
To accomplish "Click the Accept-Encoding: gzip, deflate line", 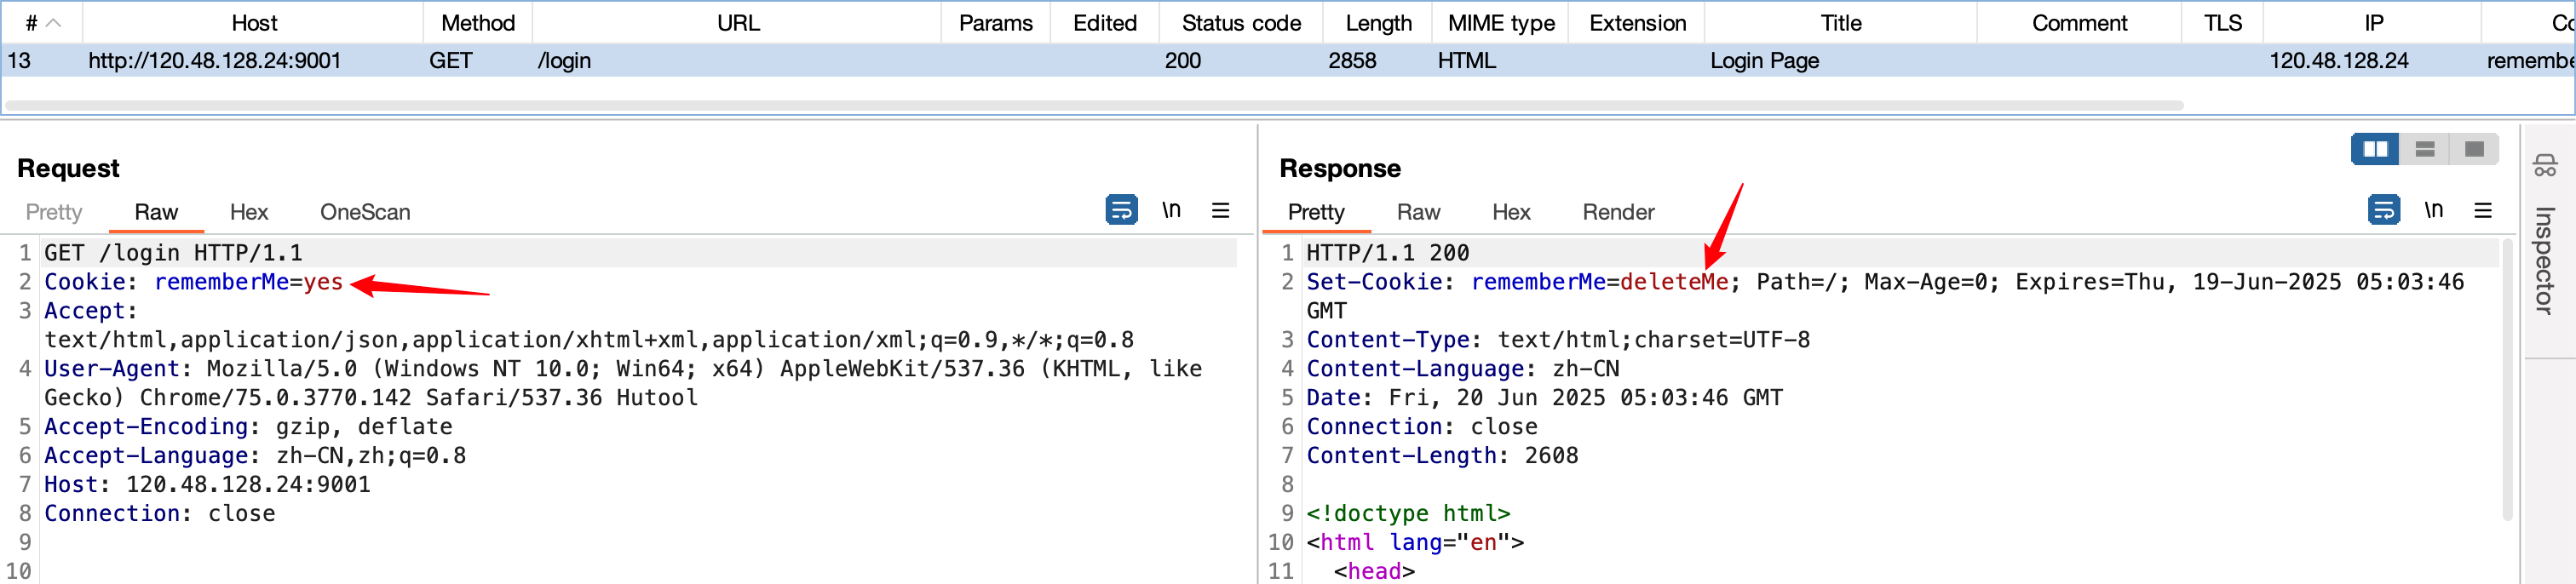I will pyautogui.click(x=248, y=427).
